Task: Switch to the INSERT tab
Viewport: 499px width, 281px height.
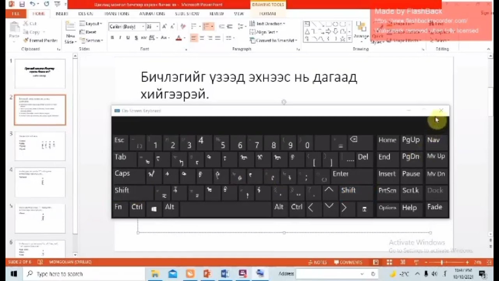Action: point(62,13)
